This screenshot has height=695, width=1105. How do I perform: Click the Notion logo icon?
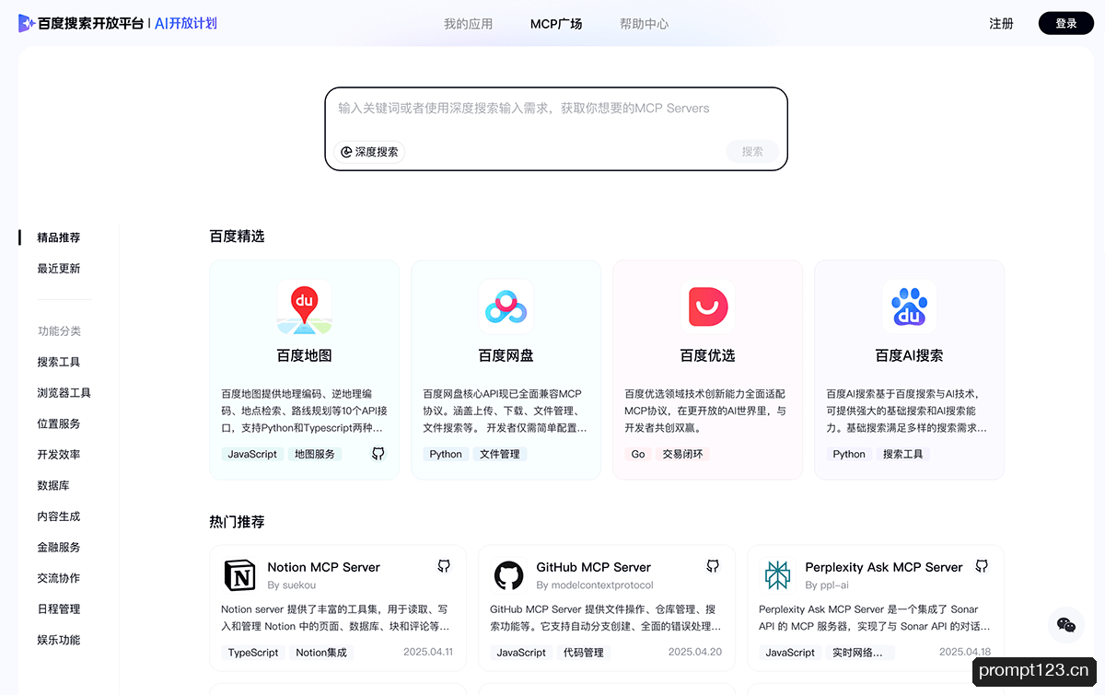240,575
